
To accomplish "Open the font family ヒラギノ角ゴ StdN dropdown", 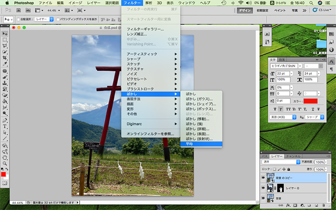I will point(300,66).
